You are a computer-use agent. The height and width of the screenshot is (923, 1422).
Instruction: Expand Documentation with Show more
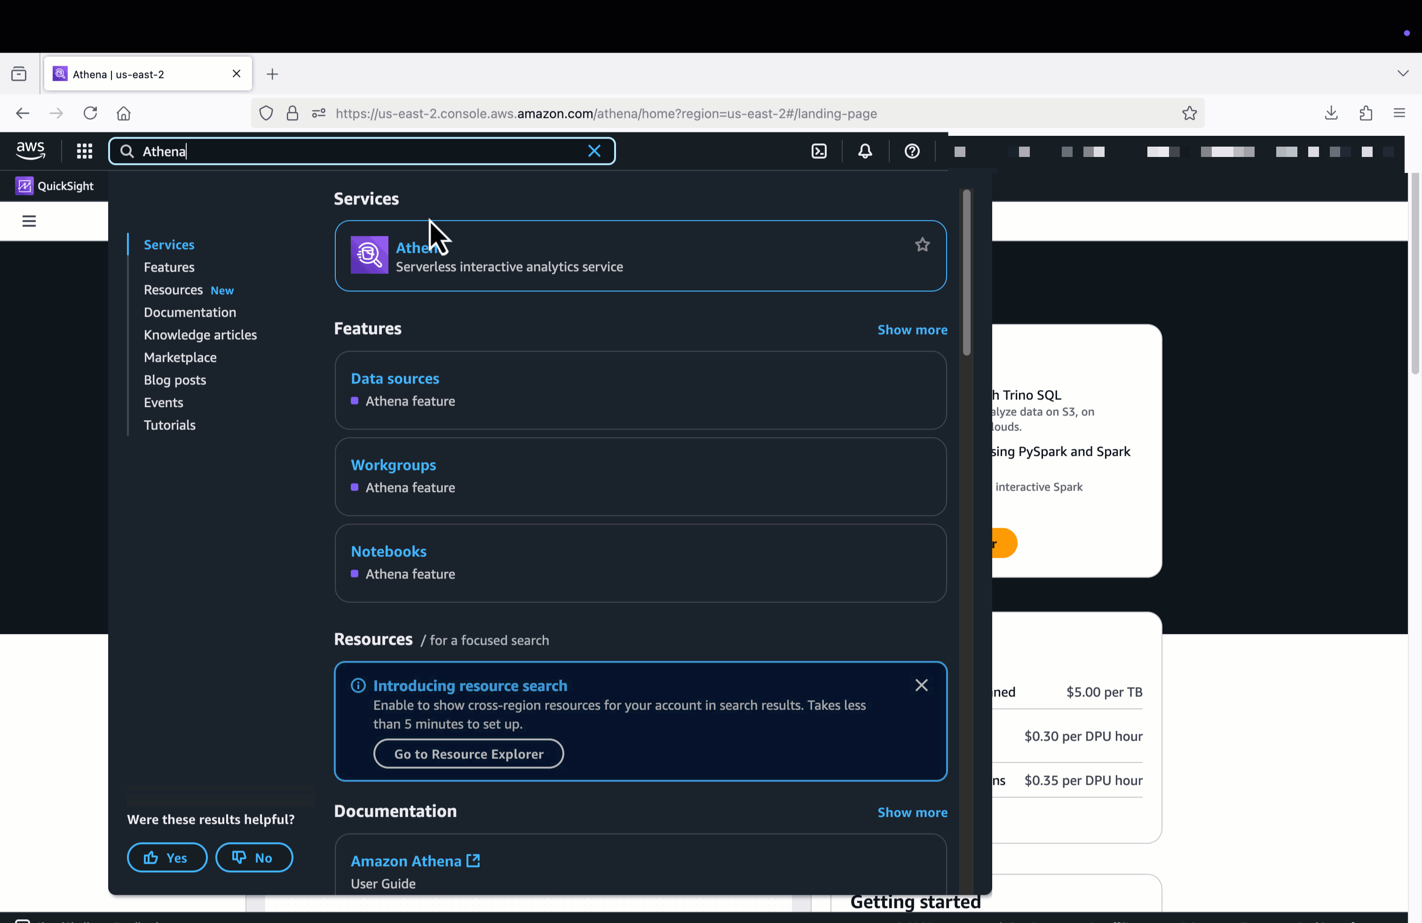tap(912, 813)
